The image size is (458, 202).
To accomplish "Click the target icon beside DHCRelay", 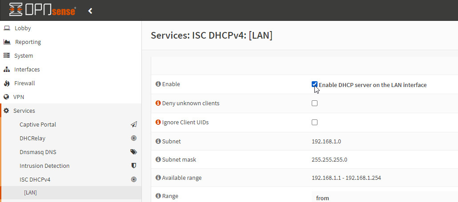I will [133, 139].
